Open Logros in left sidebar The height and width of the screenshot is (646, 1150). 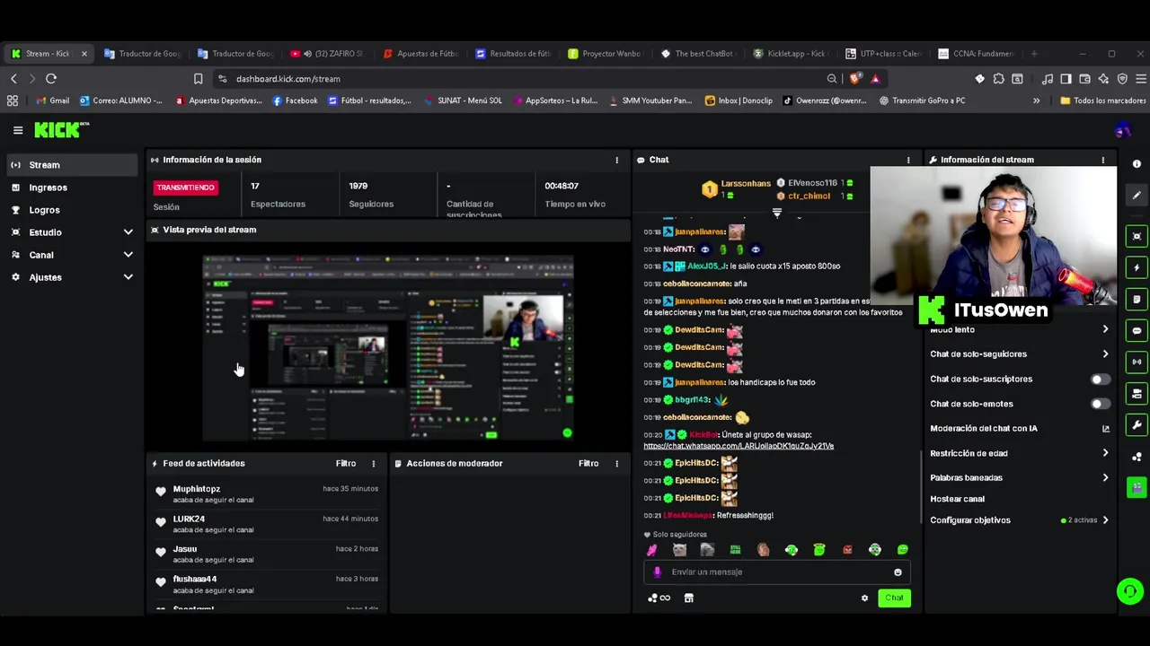coord(72,210)
